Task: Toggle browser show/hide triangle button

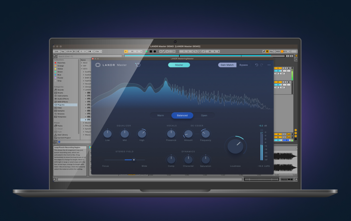Action: coord(55,56)
